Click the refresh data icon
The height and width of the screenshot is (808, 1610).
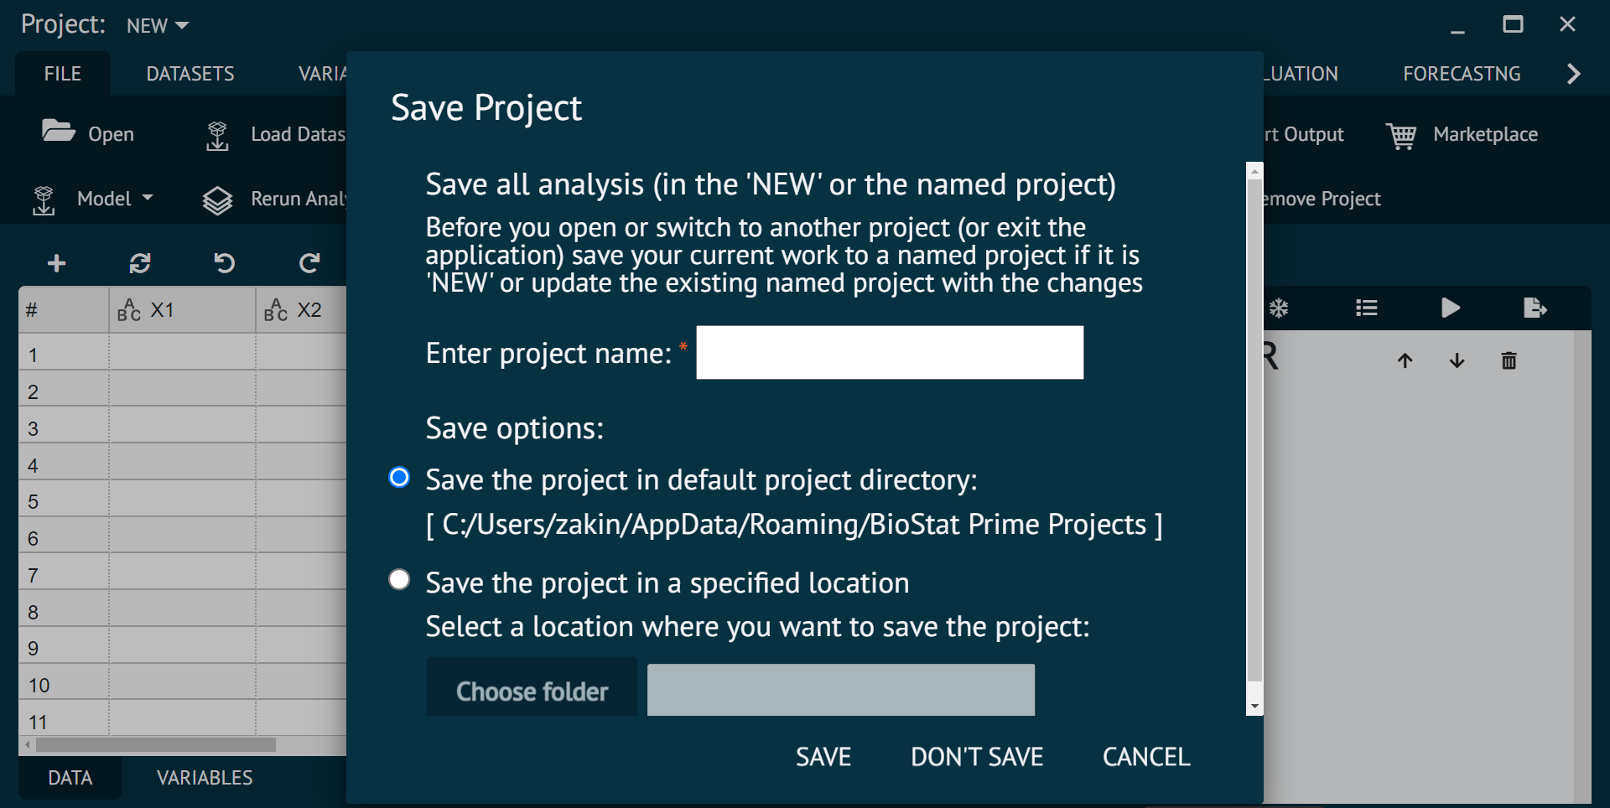140,262
